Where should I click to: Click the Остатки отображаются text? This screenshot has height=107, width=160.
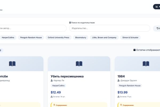point(148,50)
